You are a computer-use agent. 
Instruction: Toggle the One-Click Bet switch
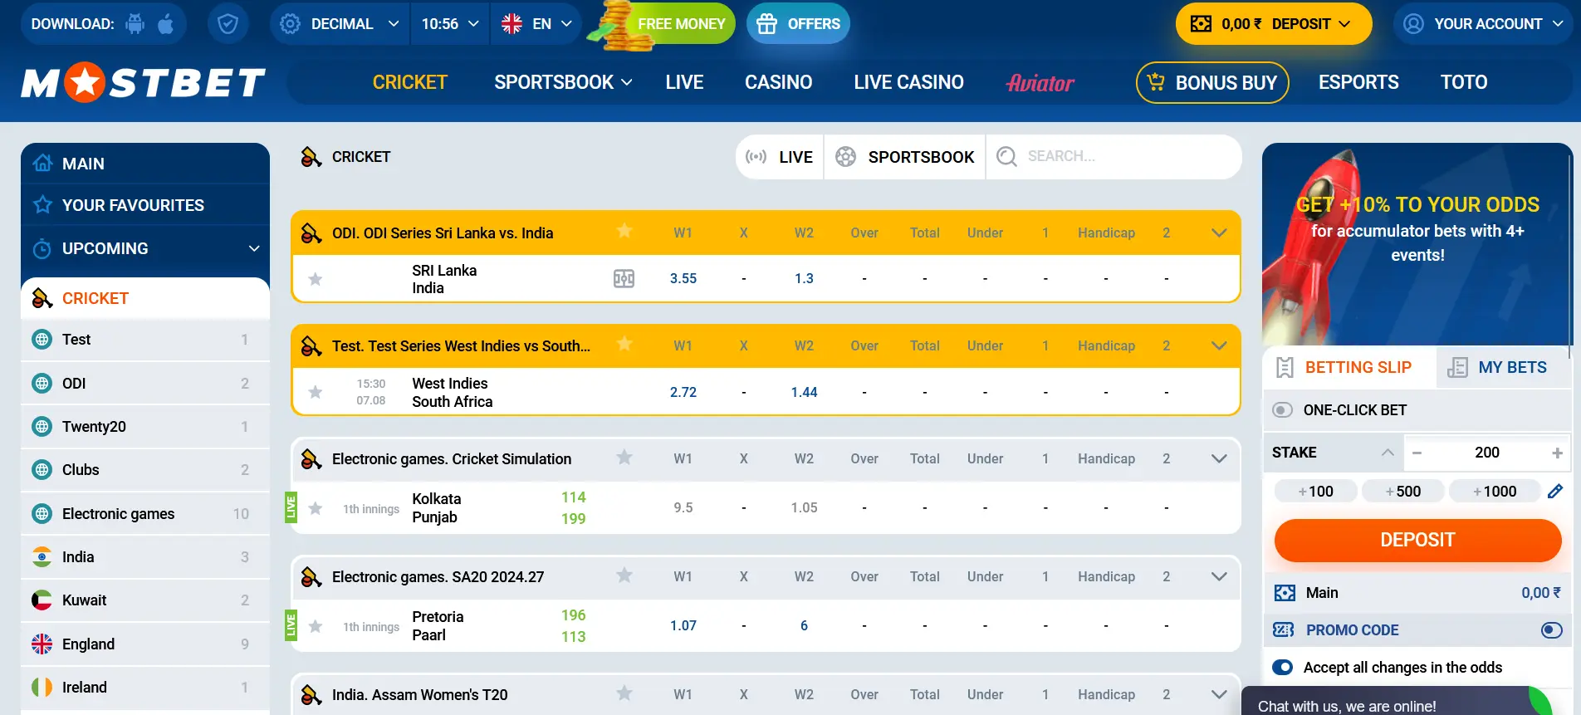pyautogui.click(x=1282, y=410)
